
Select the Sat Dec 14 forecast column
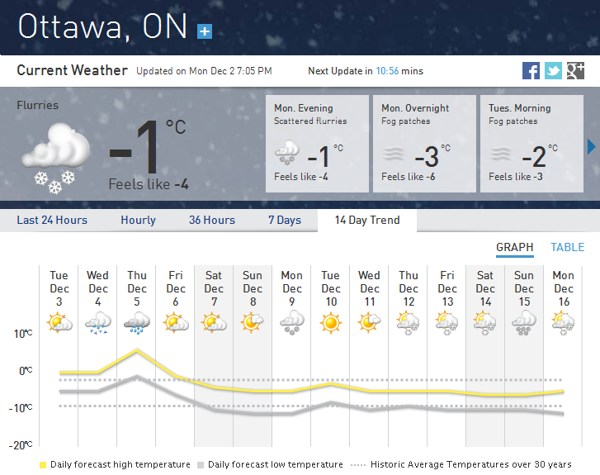pyautogui.click(x=485, y=355)
